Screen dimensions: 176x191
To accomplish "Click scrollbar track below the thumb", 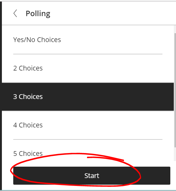I will pos(175,154).
